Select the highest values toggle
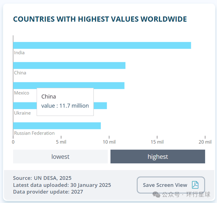Viewport: 217px width, 203px height. point(158,157)
